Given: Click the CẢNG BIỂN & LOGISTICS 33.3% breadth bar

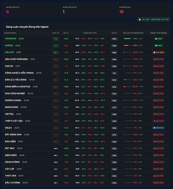Looking at the screenshot, I should coord(127,87).
